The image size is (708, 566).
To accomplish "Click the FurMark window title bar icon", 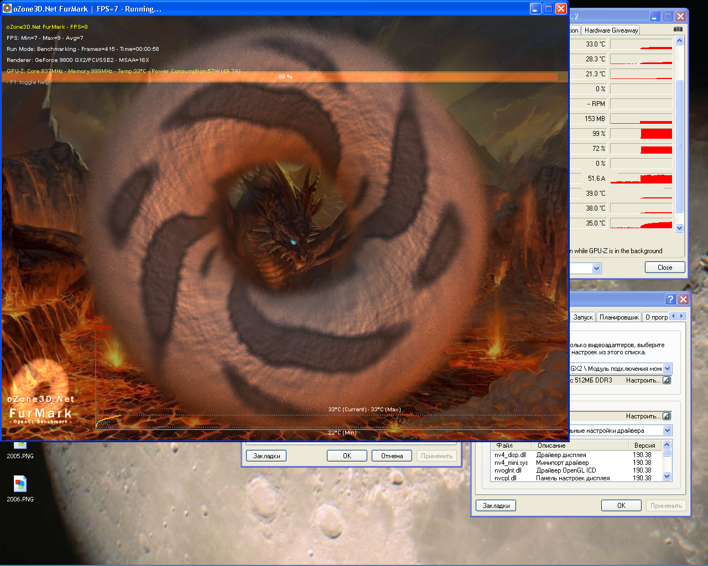I will click(7, 8).
